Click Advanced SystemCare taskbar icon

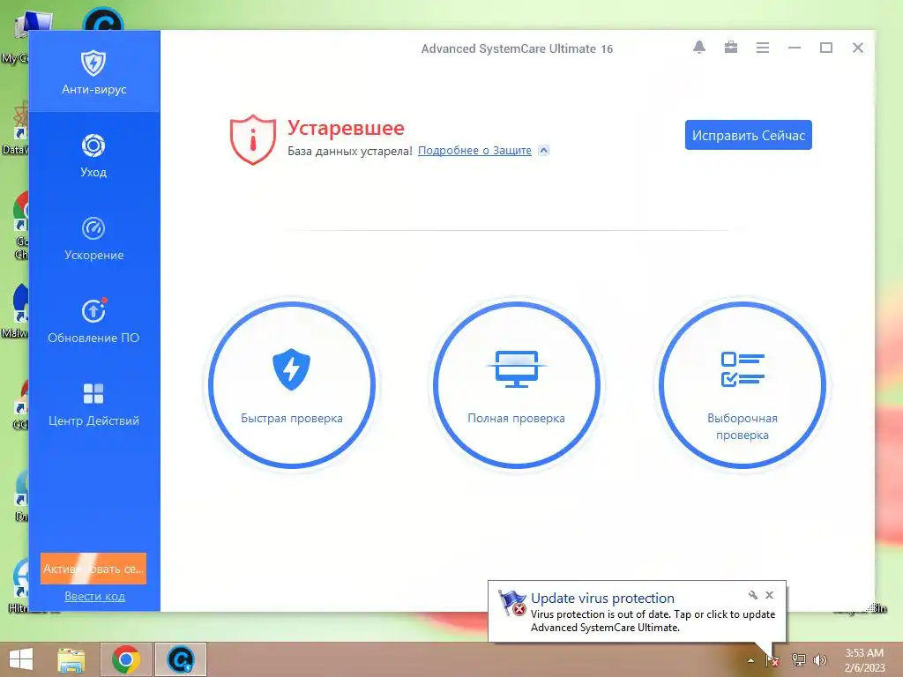tap(181, 659)
